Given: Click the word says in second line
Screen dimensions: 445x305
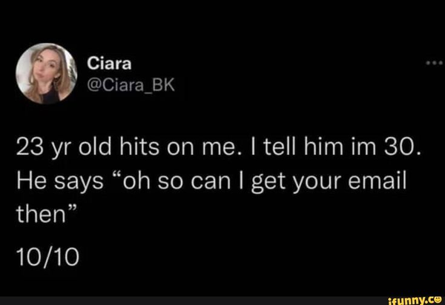Looking at the screenshot, I should click(x=79, y=184).
